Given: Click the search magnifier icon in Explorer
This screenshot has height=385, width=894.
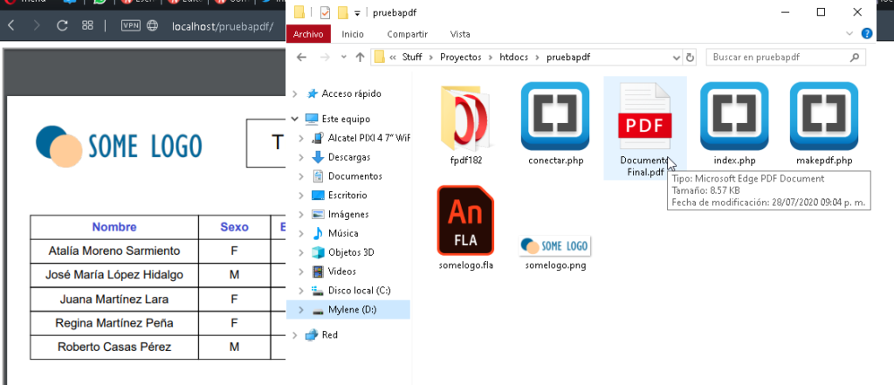Looking at the screenshot, I should (x=854, y=58).
